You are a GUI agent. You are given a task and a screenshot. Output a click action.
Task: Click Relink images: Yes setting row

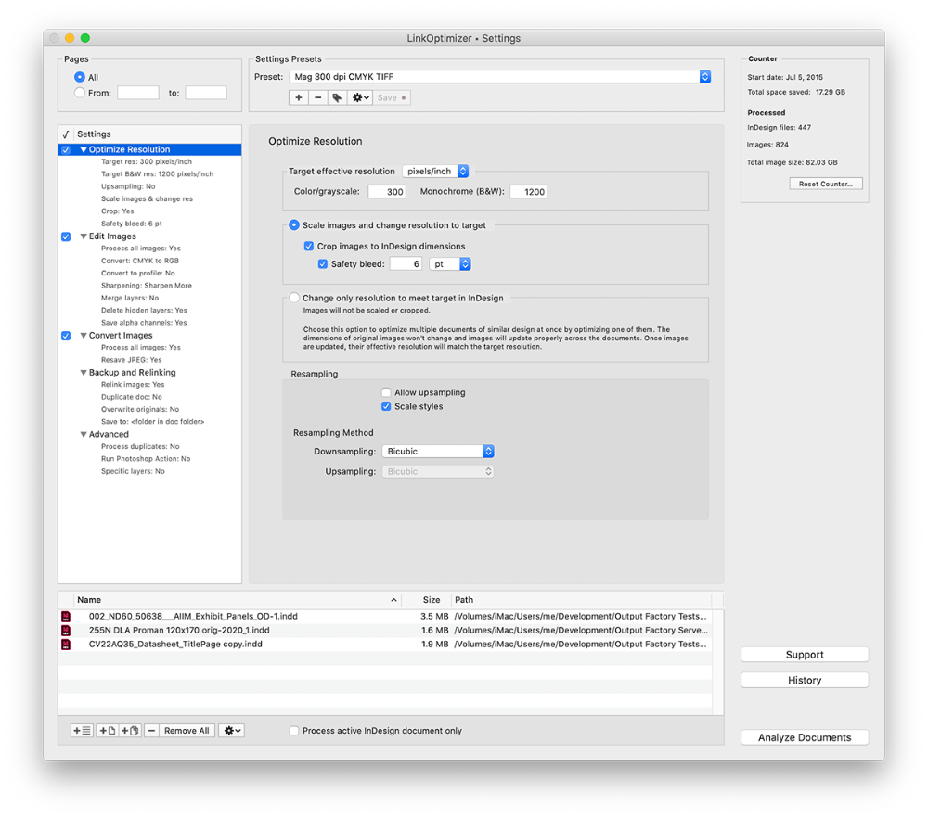coord(133,385)
